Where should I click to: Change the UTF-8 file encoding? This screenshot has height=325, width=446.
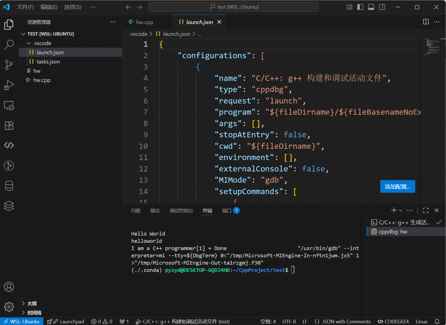coord(289,322)
